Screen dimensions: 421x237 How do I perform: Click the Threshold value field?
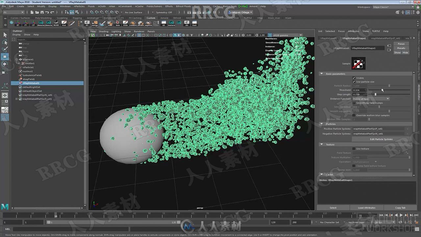pos(359,90)
